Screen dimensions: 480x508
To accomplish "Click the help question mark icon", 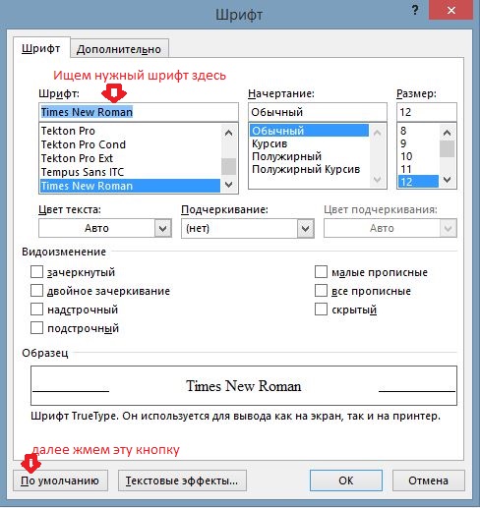I will click(x=415, y=10).
